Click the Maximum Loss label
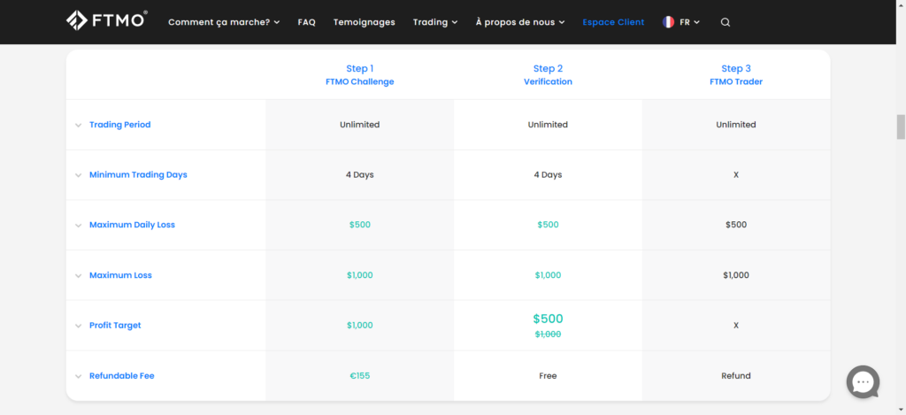This screenshot has width=906, height=415. [120, 275]
